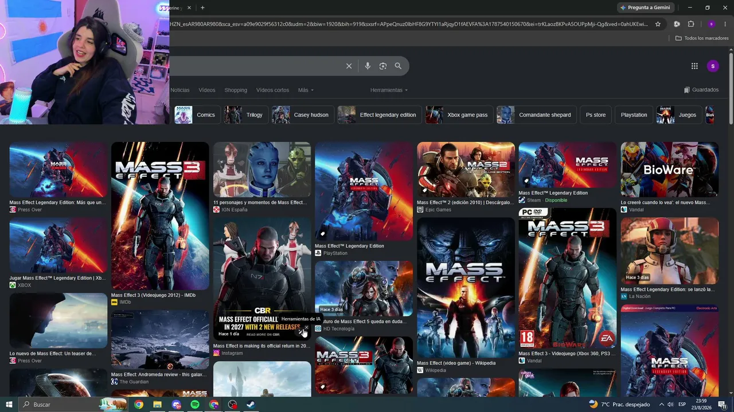Expand the Herramientas dropdown

pos(389,90)
